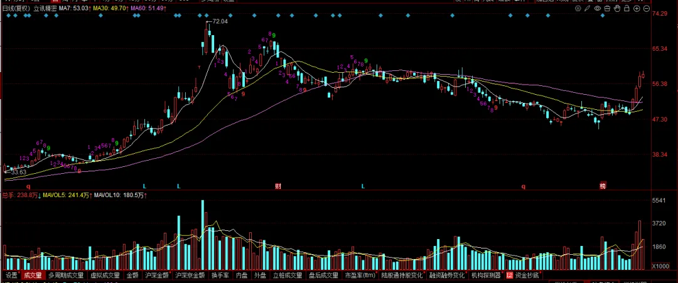Open the 陆股通持股变化 tab
Viewport: 678px width, 283px height.
click(402, 275)
